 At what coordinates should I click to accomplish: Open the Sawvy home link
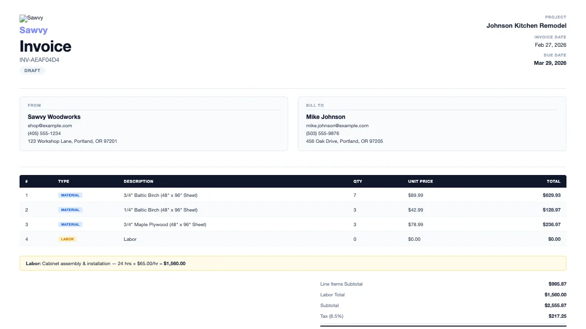click(x=33, y=30)
